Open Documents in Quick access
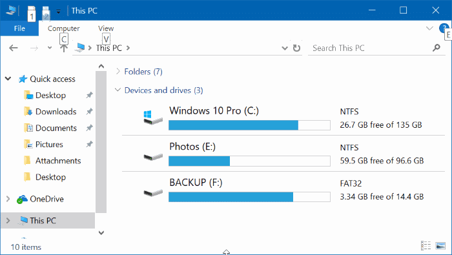Screen dimensions: 452x255 [x=56, y=128]
